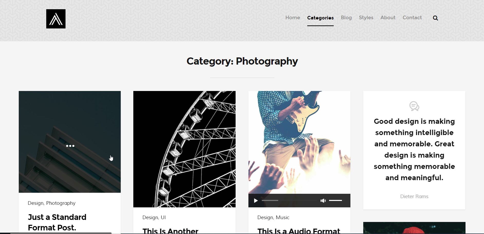Open the Contact page link
This screenshot has width=484, height=234.
(412, 17)
